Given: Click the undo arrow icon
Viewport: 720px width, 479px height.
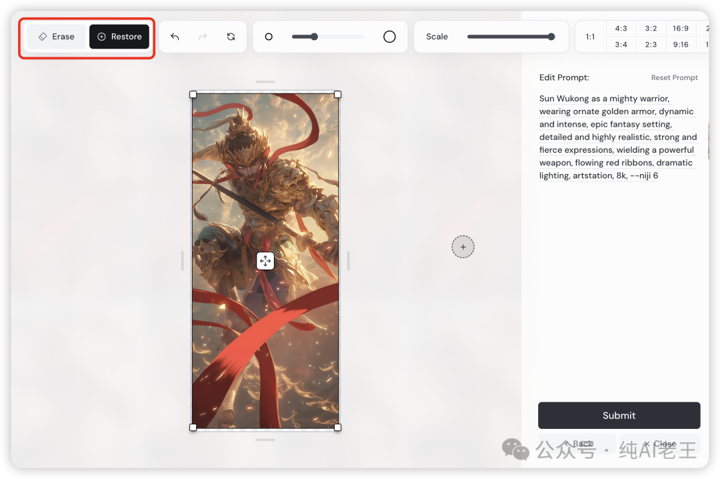Looking at the screenshot, I should tap(175, 37).
